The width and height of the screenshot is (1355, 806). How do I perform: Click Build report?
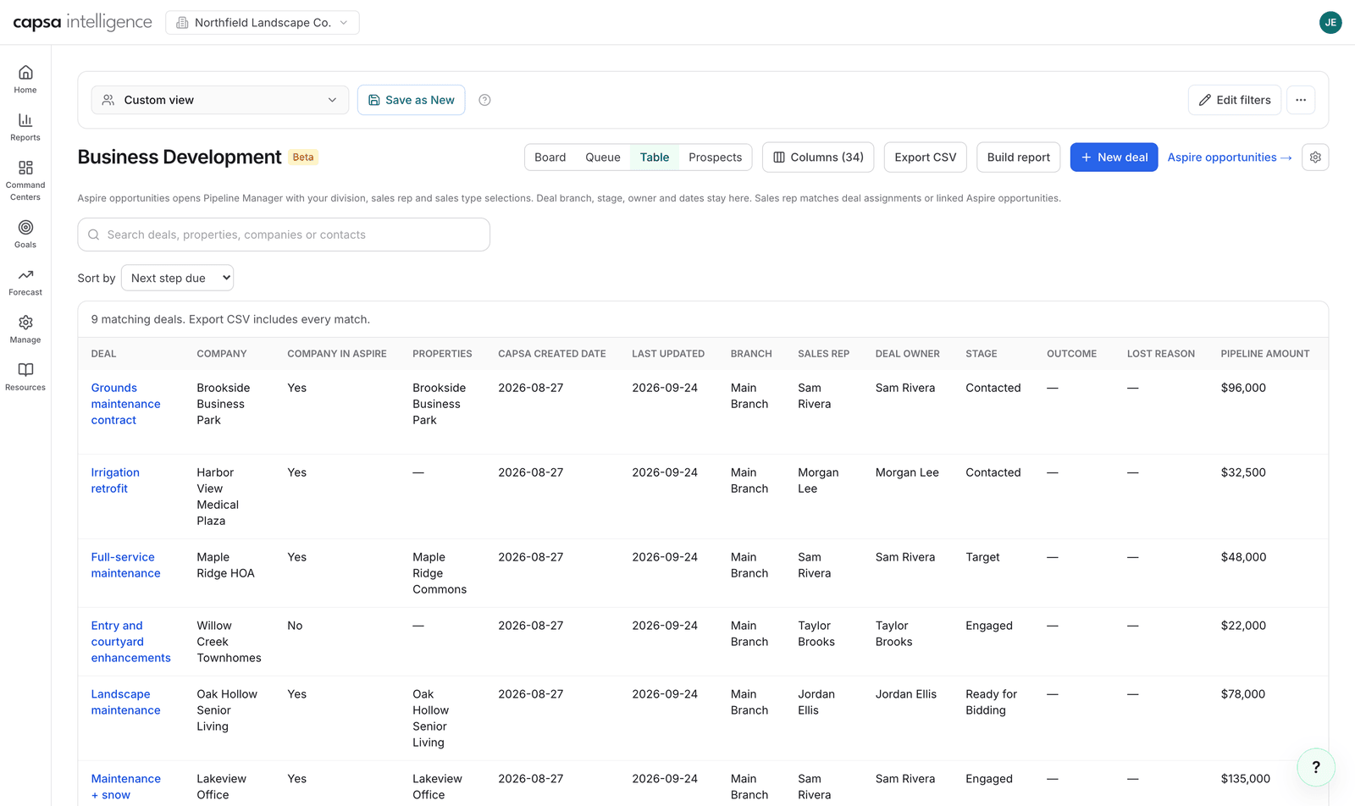[1019, 157]
